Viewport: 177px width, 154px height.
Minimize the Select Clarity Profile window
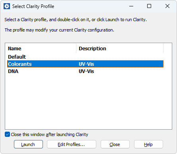click(131, 6)
